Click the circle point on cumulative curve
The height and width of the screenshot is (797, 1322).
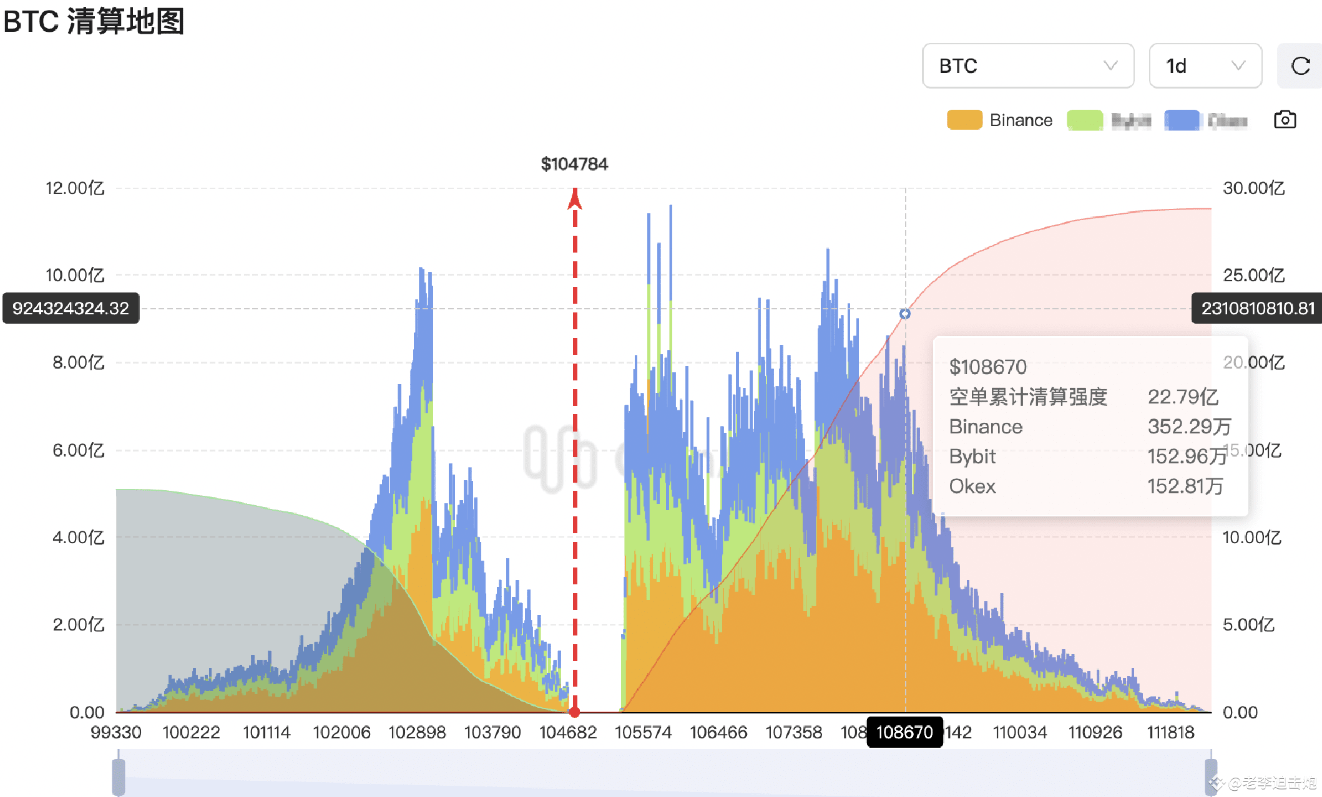point(905,314)
